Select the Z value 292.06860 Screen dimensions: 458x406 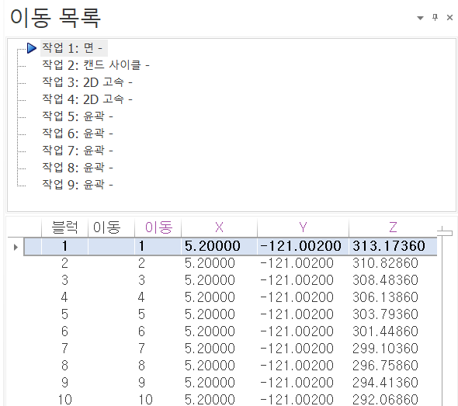(385, 400)
